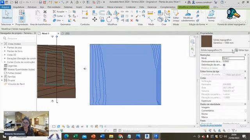250x140 pixels.
Task: Switch to the Arquitetura ribbon tab
Action: click(18, 7)
